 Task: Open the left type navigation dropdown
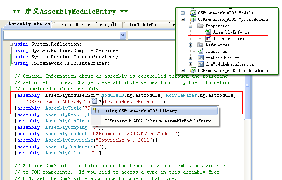pos(123,35)
